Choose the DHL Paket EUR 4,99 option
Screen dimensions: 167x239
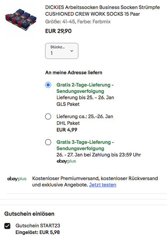(x=48, y=116)
